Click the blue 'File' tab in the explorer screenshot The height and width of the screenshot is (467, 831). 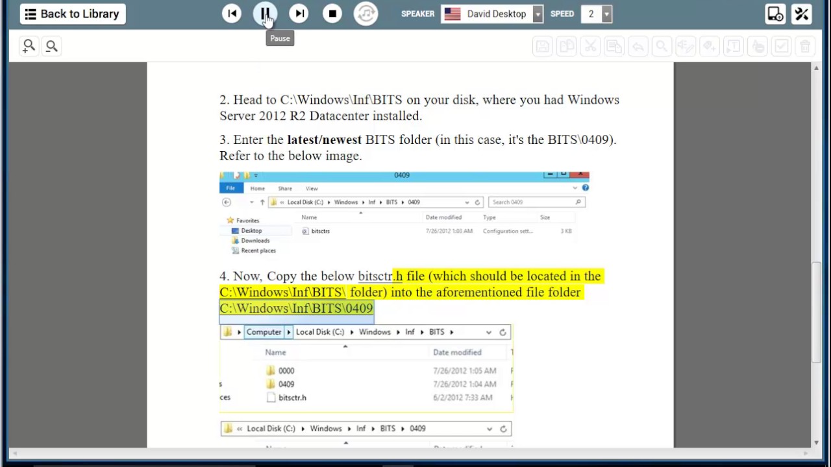230,188
